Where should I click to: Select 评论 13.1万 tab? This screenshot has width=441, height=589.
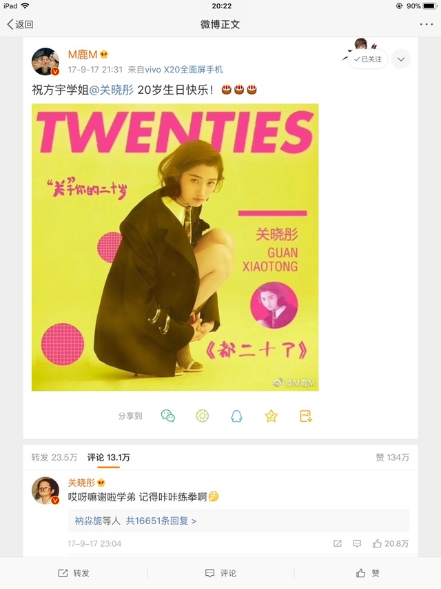click(108, 457)
